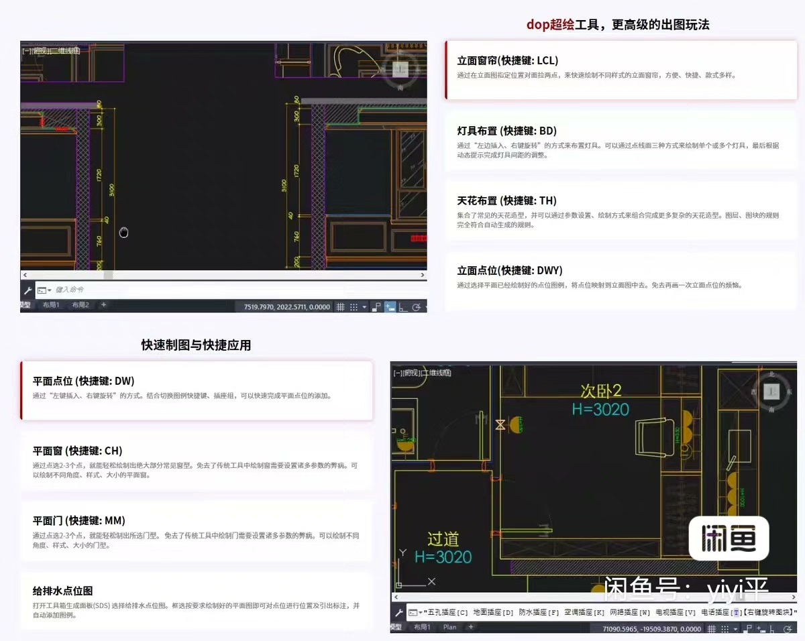Click left scroll arrow in upper CAD scrollbar
This screenshot has height=641, width=805.
click(x=25, y=275)
